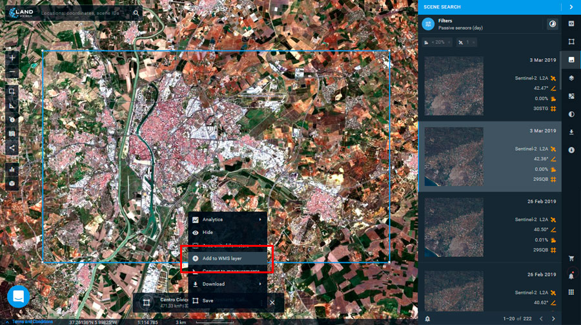
Task: Open the satellite sensor count dropdown
Action: click(x=467, y=42)
